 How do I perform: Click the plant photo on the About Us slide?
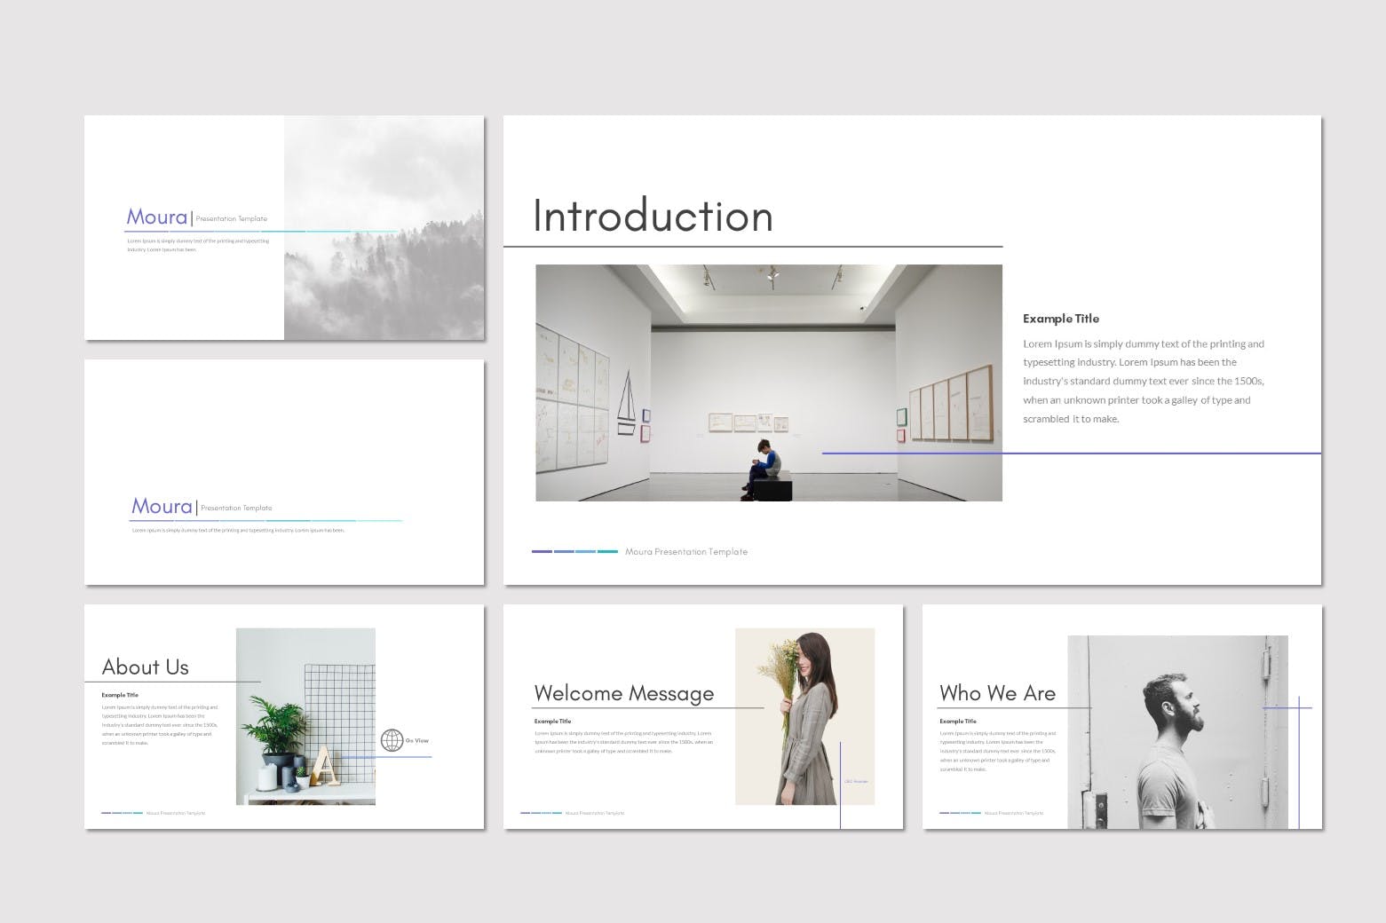[305, 717]
